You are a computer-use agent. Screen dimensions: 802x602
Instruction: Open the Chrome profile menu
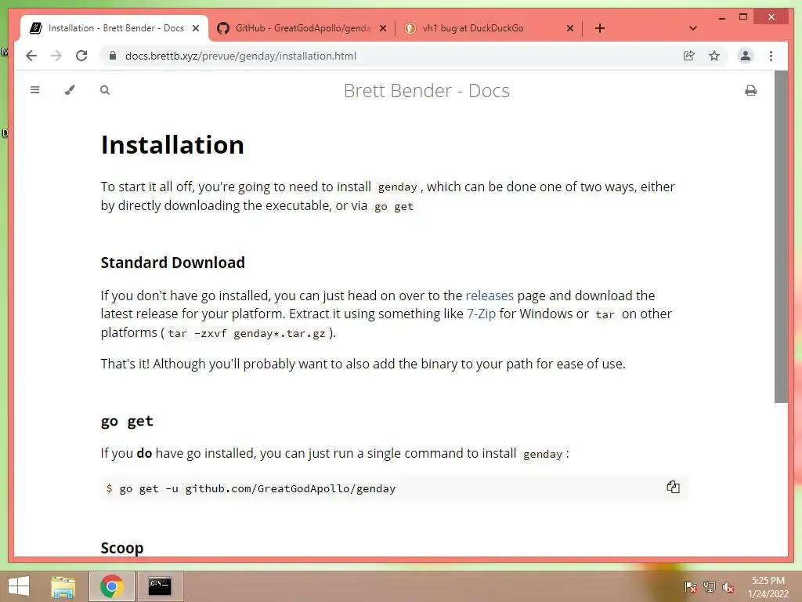[746, 56]
